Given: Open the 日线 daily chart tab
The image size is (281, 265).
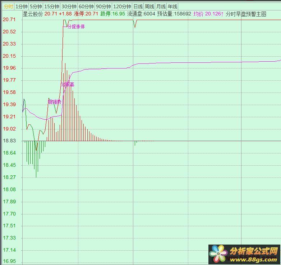Looking at the screenshot, I should [138, 6].
